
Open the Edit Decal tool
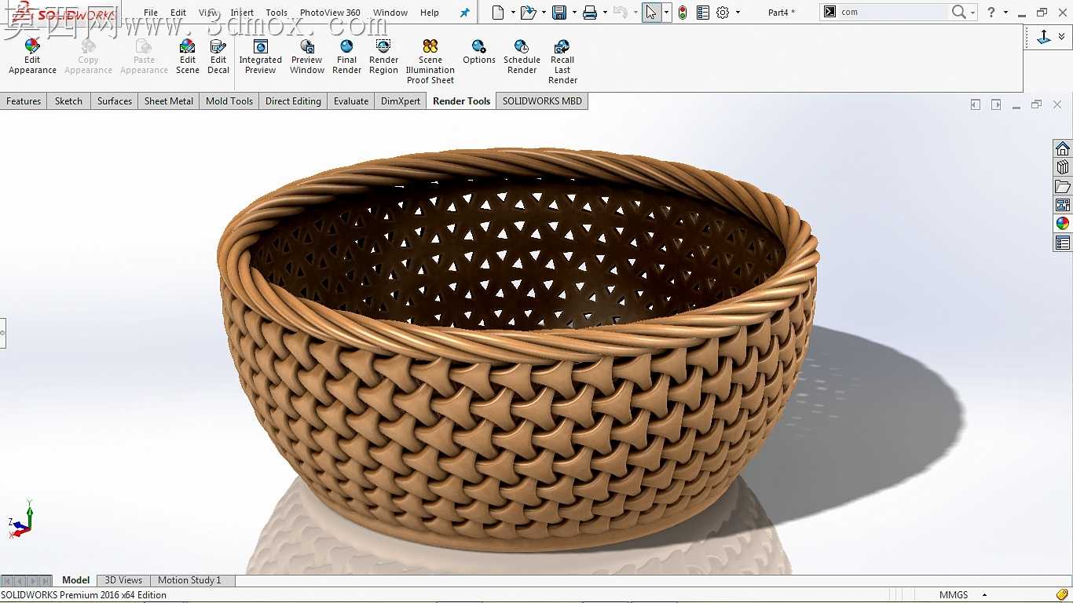click(218, 57)
